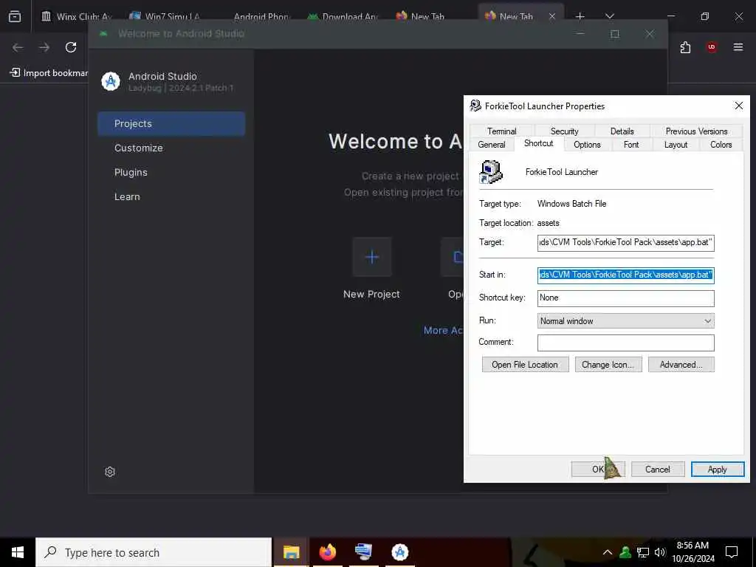
Task: Open a new Firefox tab with plus
Action: [x=580, y=16]
